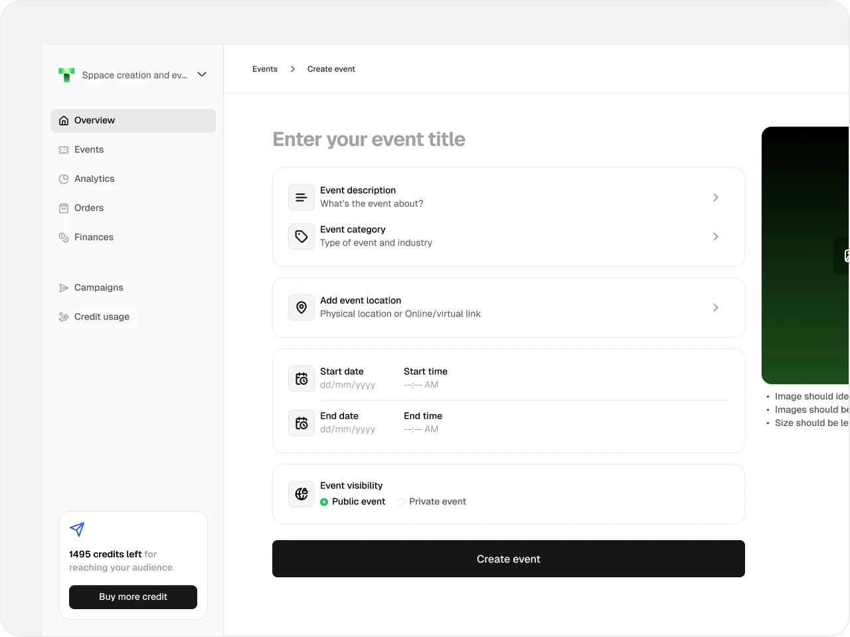Image resolution: width=850 pixels, height=637 pixels.
Task: Click the Start date calendar icon
Action: pyautogui.click(x=301, y=379)
